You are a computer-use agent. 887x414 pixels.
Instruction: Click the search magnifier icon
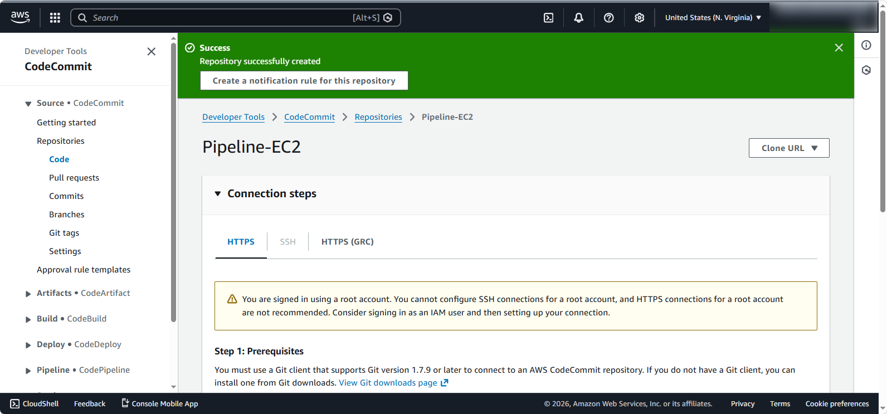click(82, 18)
